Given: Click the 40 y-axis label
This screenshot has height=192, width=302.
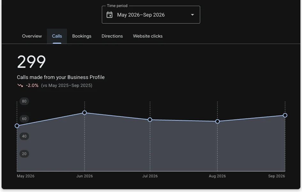Looking at the screenshot, I should (24, 136).
